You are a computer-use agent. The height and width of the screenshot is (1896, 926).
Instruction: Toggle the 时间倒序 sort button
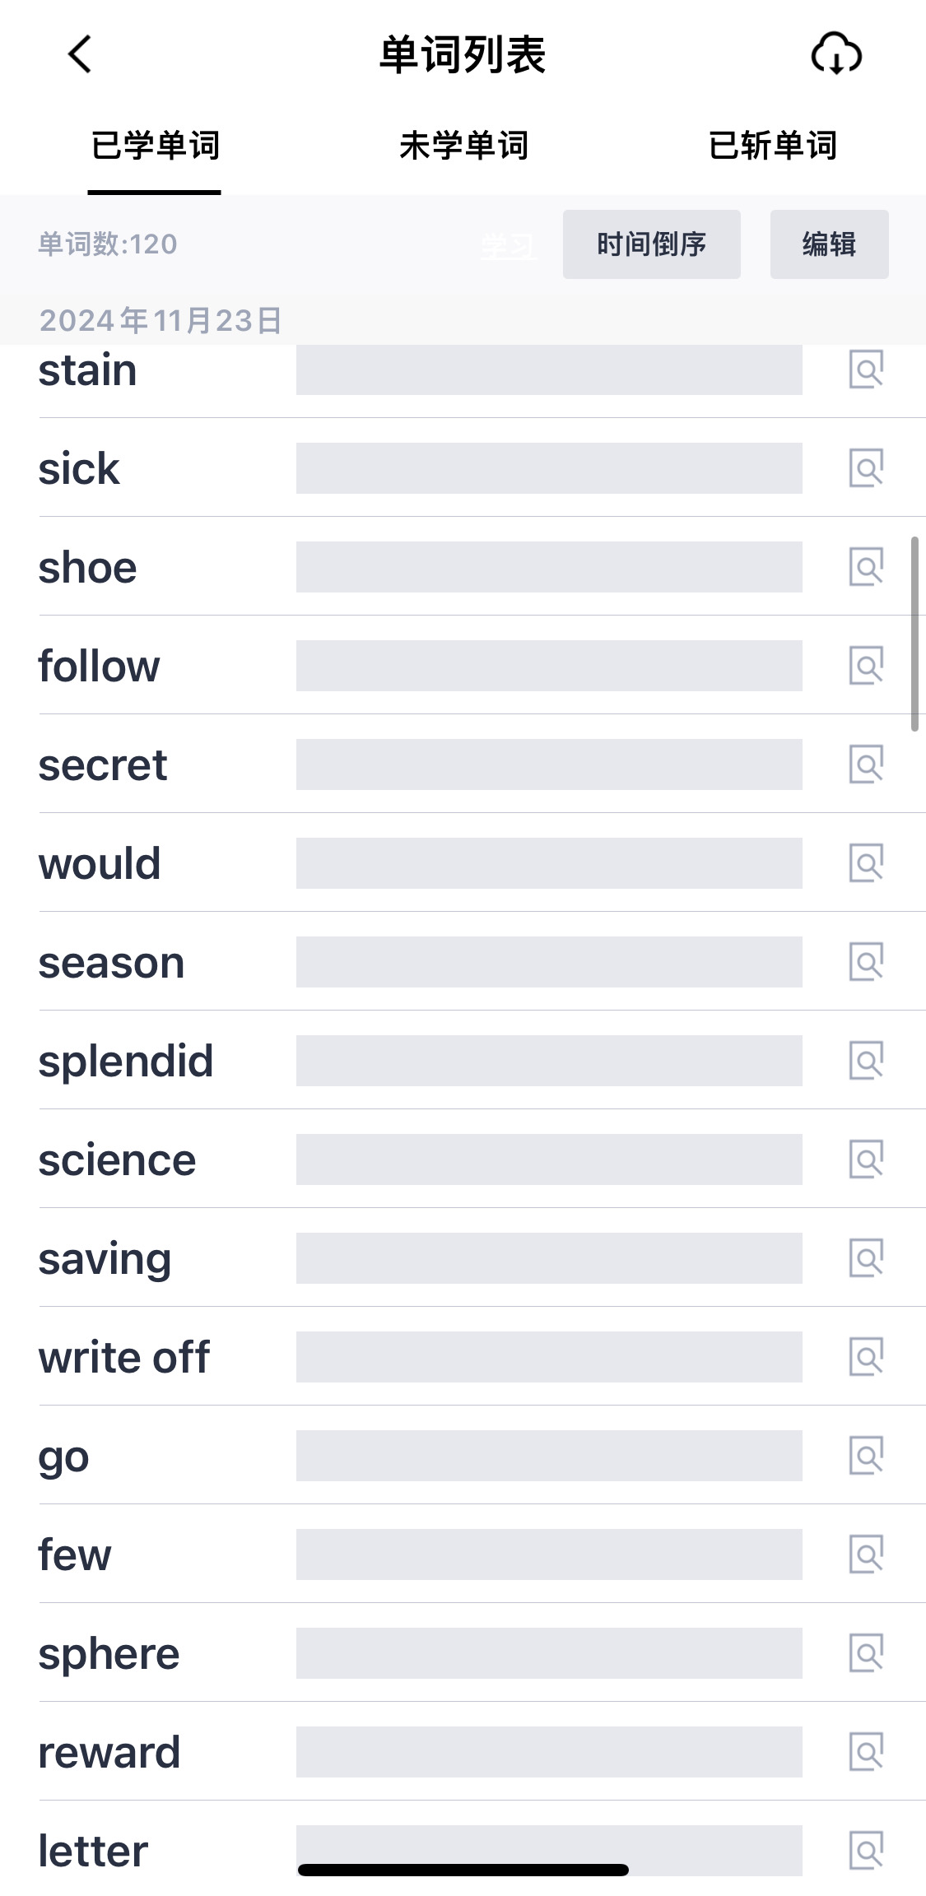[x=652, y=244]
